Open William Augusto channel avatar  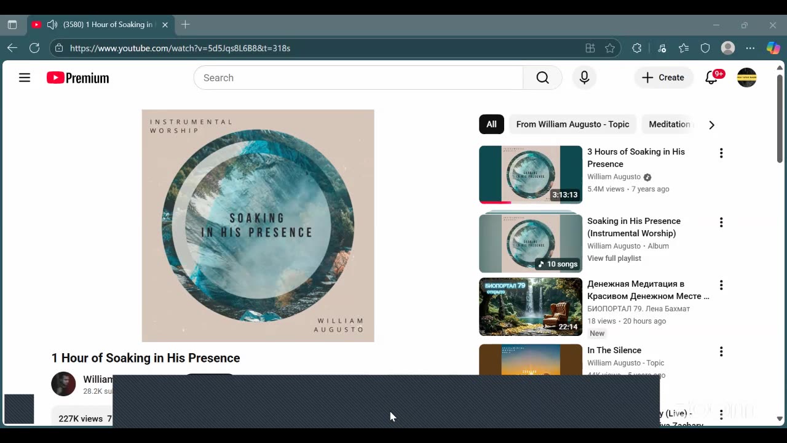[x=63, y=384]
